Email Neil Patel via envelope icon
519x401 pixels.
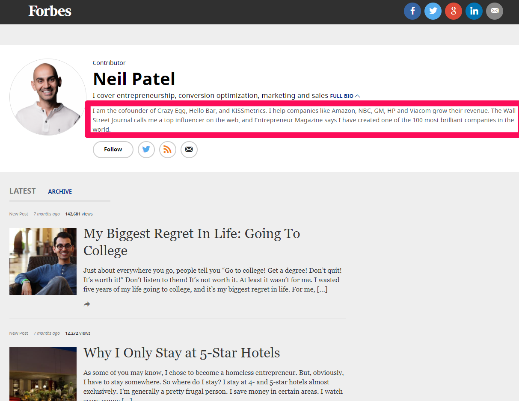pyautogui.click(x=189, y=150)
